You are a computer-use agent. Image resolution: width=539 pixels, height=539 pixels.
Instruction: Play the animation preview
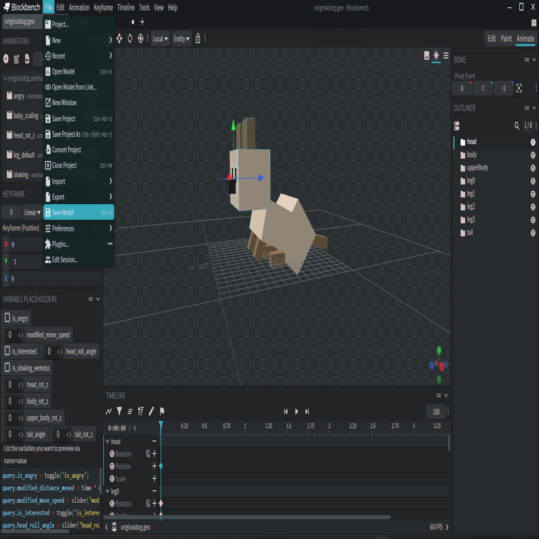click(296, 412)
